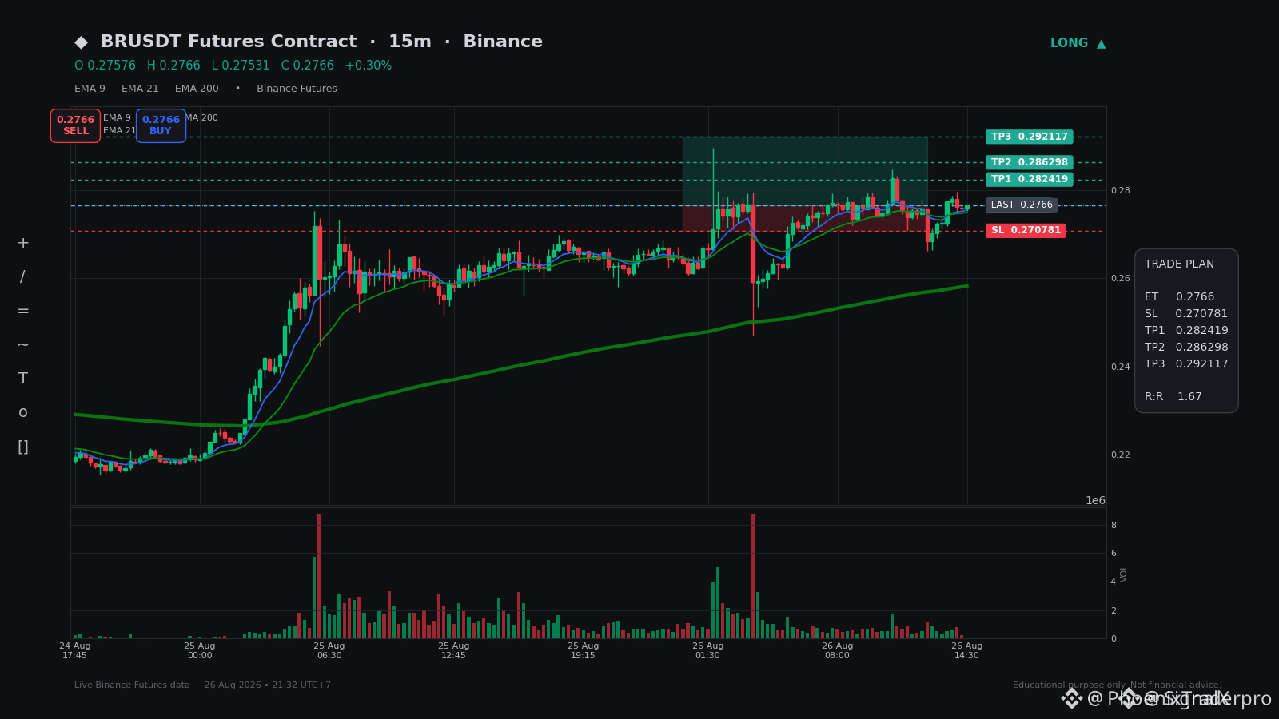Click the red SL 0.270781 price tag on chart

pos(1026,230)
